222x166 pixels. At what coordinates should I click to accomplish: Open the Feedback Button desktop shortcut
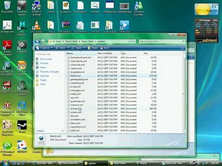coord(22,8)
